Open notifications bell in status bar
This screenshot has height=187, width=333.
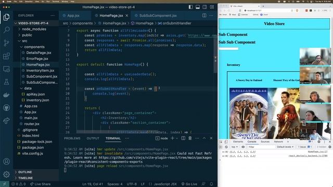211,184
